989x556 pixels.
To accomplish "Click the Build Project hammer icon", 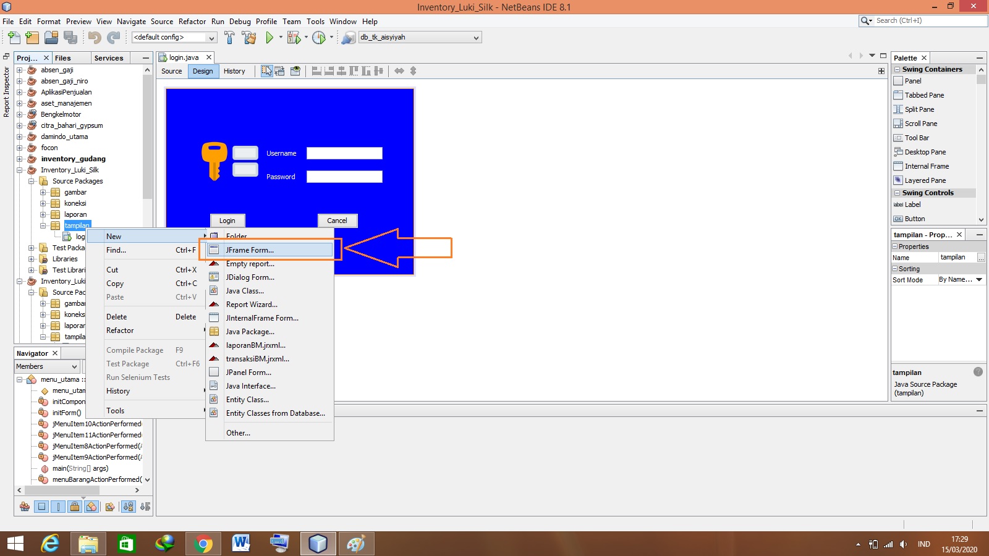I will point(230,37).
